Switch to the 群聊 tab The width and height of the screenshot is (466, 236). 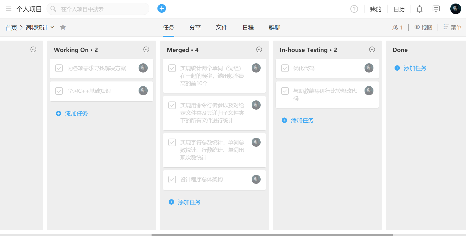(x=274, y=28)
